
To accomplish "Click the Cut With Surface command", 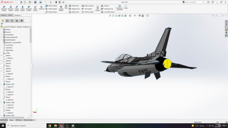I will 108,12.
